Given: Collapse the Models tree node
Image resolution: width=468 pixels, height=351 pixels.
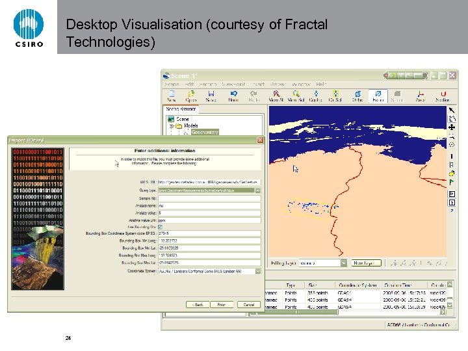Looking at the screenshot, I should point(172,126).
